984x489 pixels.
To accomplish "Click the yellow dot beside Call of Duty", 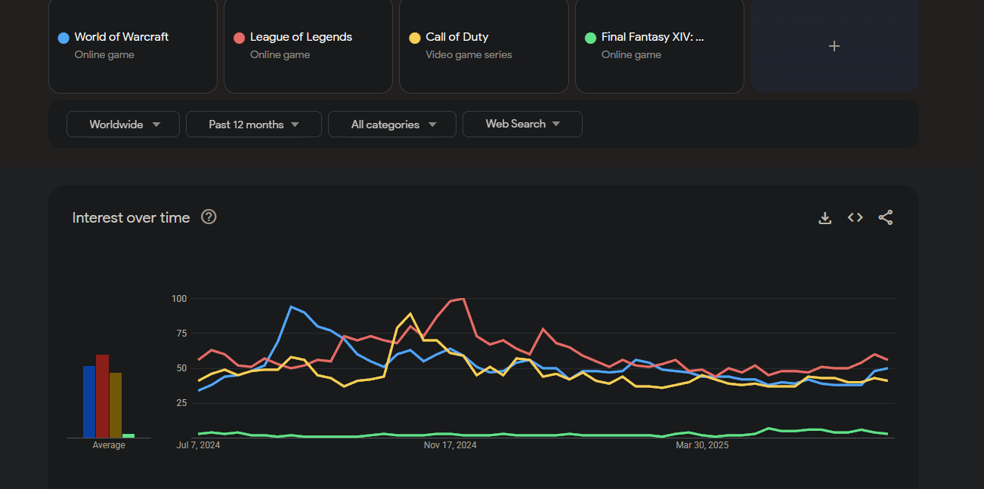I will pyautogui.click(x=415, y=38).
